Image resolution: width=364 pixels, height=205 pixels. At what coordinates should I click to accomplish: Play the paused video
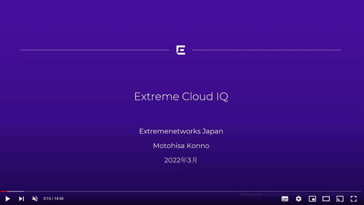tap(8, 199)
